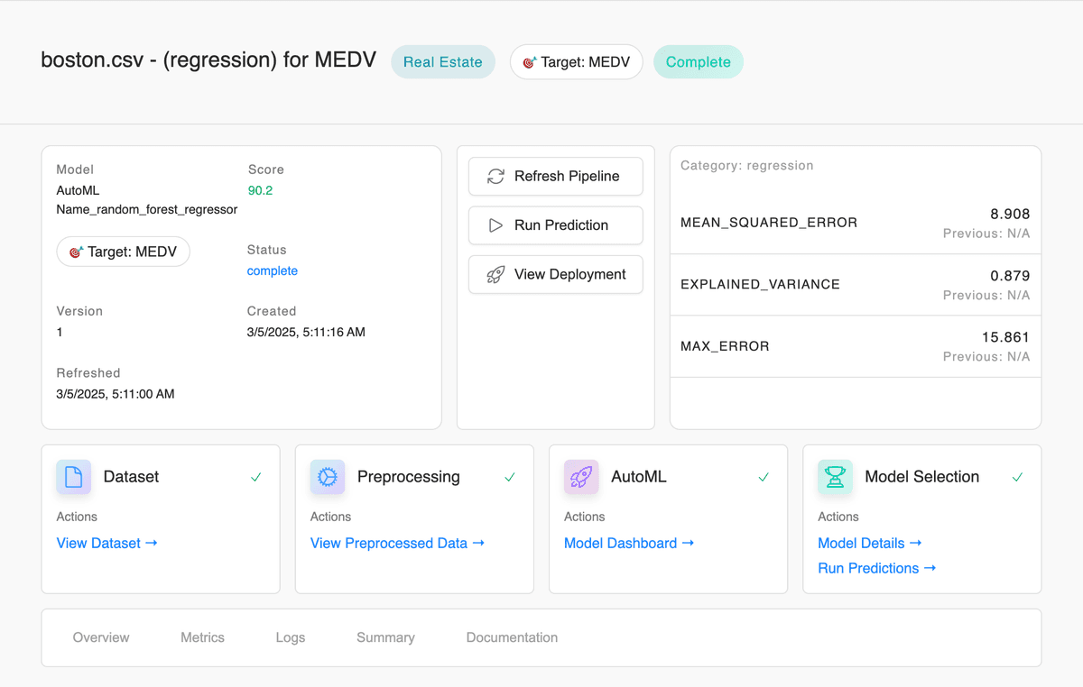Screen dimensions: 1083x687
Task: Click the complete status text
Action: pos(273,271)
